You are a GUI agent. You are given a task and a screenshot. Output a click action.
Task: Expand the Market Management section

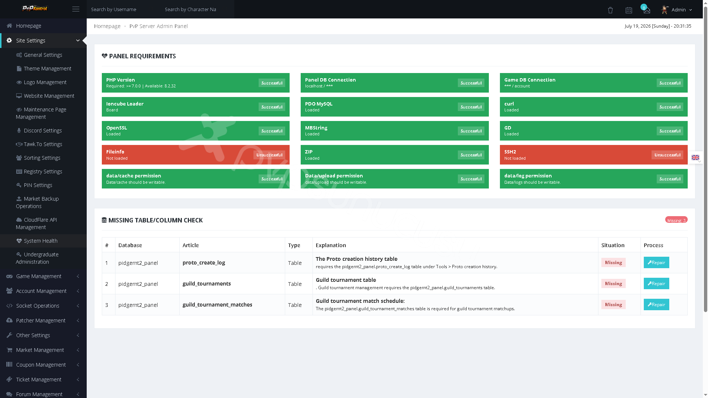[x=43, y=350]
